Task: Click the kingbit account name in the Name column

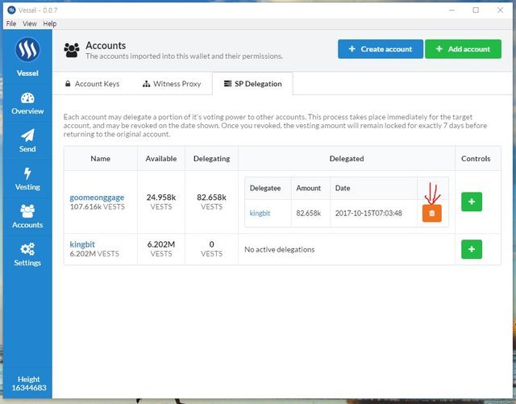Action: (x=83, y=244)
